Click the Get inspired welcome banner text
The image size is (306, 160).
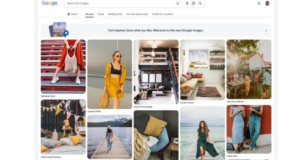[156, 31]
